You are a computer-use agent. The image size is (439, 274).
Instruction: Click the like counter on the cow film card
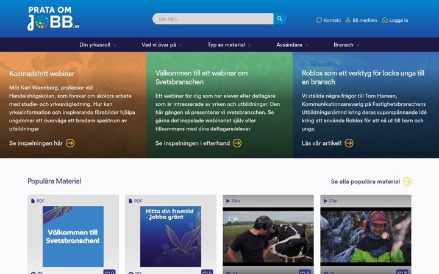(304, 272)
